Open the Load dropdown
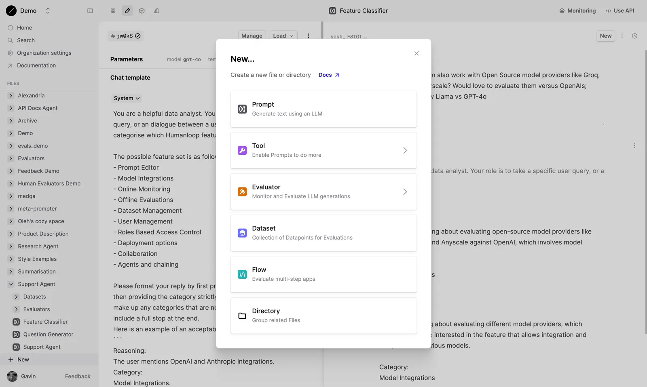 (283, 36)
